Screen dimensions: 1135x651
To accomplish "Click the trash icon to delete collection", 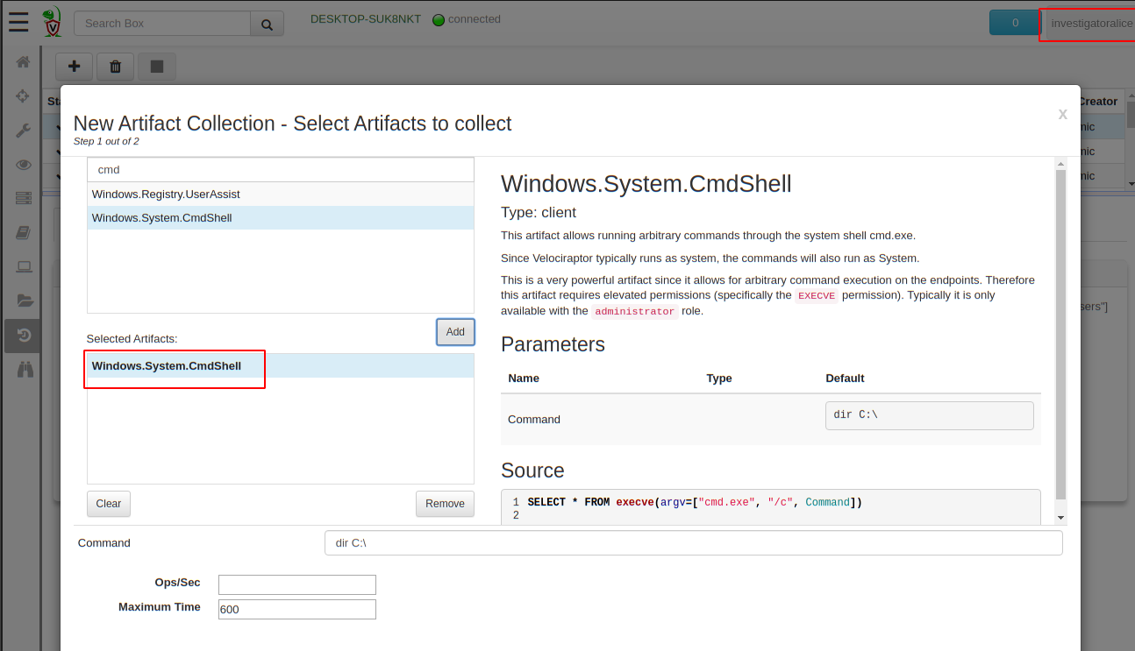I will point(115,67).
